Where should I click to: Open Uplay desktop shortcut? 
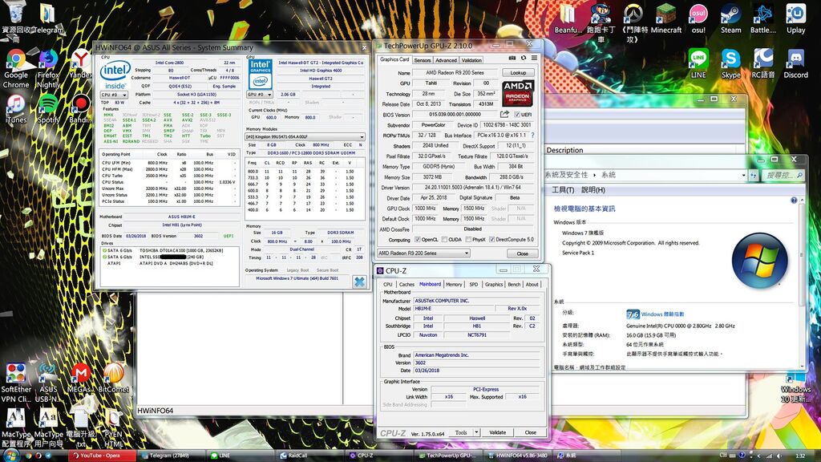point(796,19)
